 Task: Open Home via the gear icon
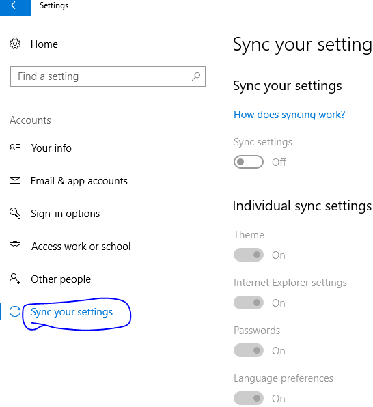click(15, 44)
